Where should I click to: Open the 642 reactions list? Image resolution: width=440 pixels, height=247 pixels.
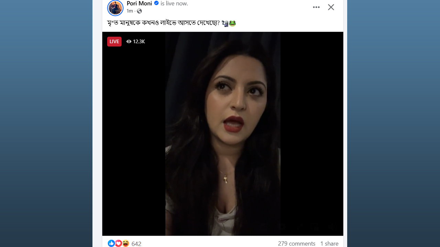136,244
